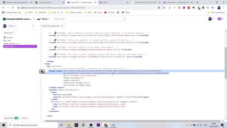Close the <model-viewer> browser tab
The image size is (227, 128).
point(63,2)
